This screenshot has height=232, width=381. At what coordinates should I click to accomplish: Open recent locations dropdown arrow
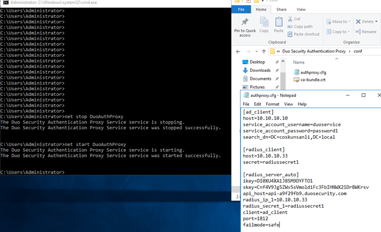(256, 51)
